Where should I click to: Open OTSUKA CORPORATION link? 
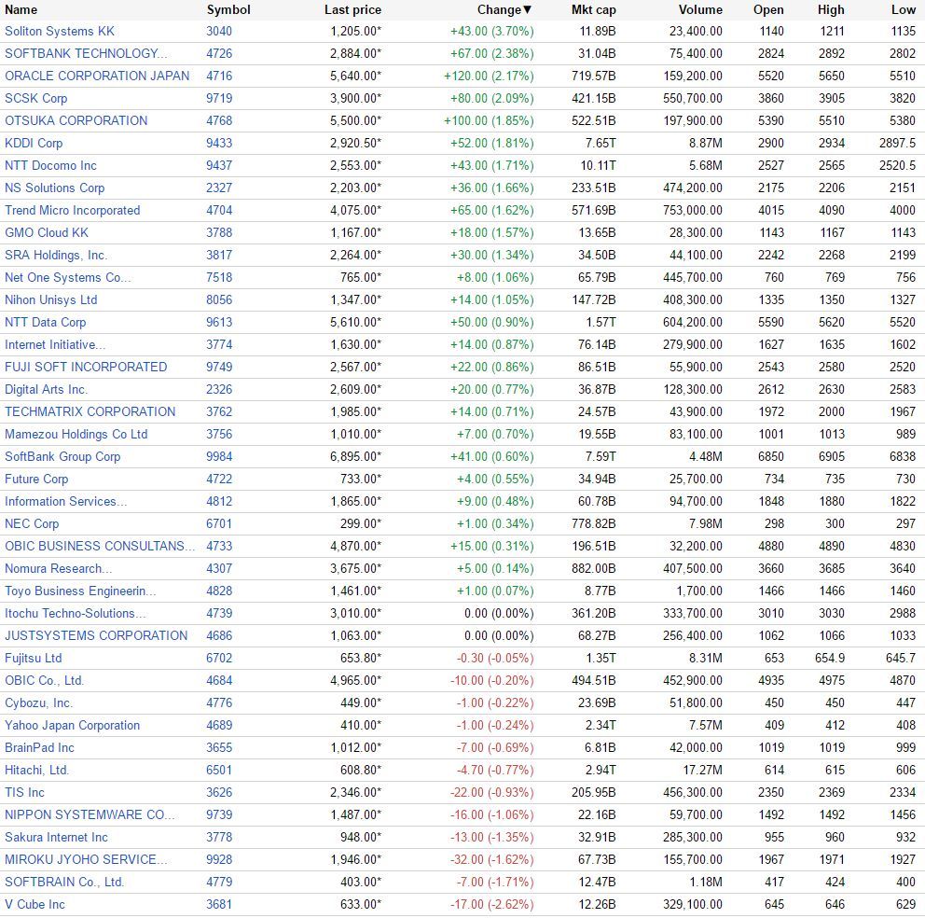coord(76,121)
